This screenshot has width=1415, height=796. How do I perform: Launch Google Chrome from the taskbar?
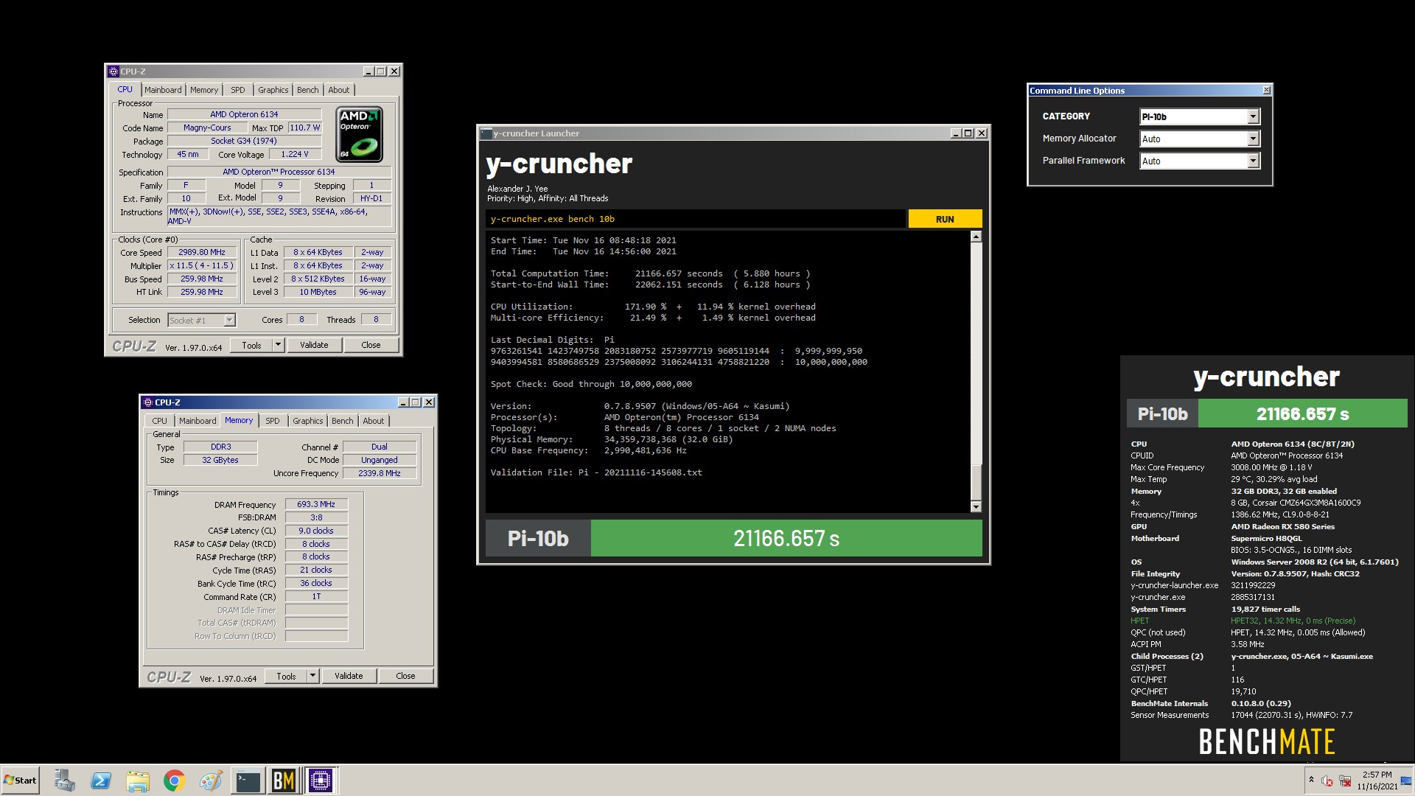pyautogui.click(x=174, y=781)
